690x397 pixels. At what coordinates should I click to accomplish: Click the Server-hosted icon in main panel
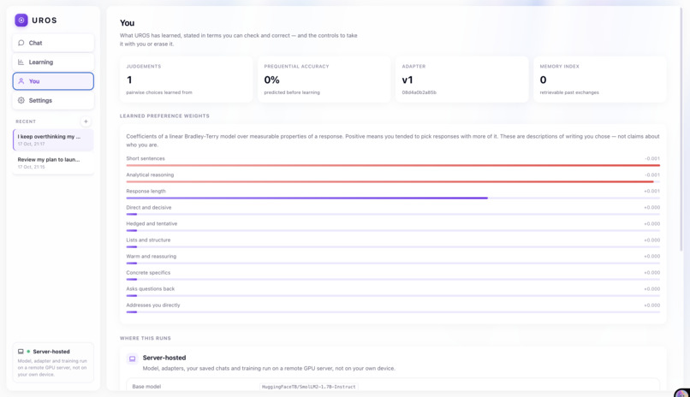132,358
